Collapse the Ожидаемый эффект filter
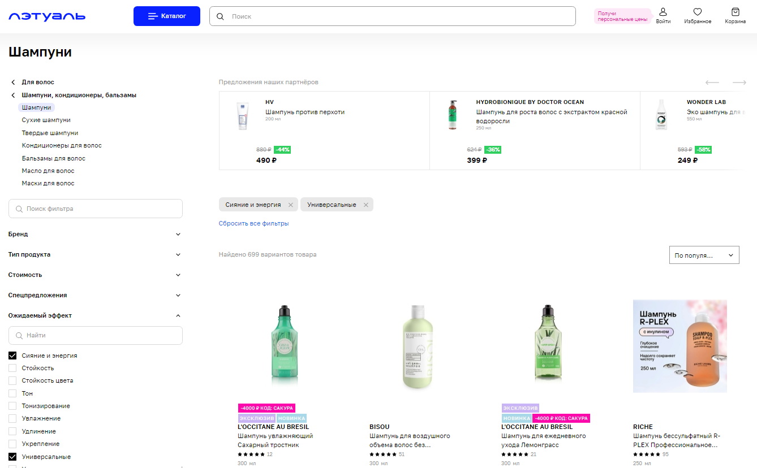The width and height of the screenshot is (757, 468). click(x=95, y=315)
